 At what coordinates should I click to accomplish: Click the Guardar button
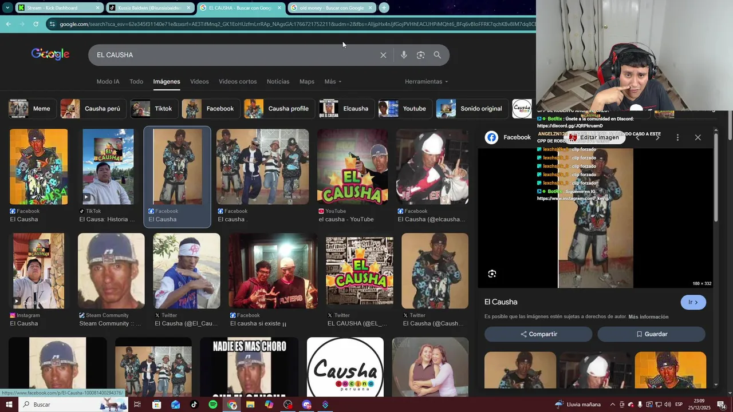pos(651,334)
